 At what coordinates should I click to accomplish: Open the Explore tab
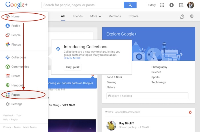pos(133,16)
